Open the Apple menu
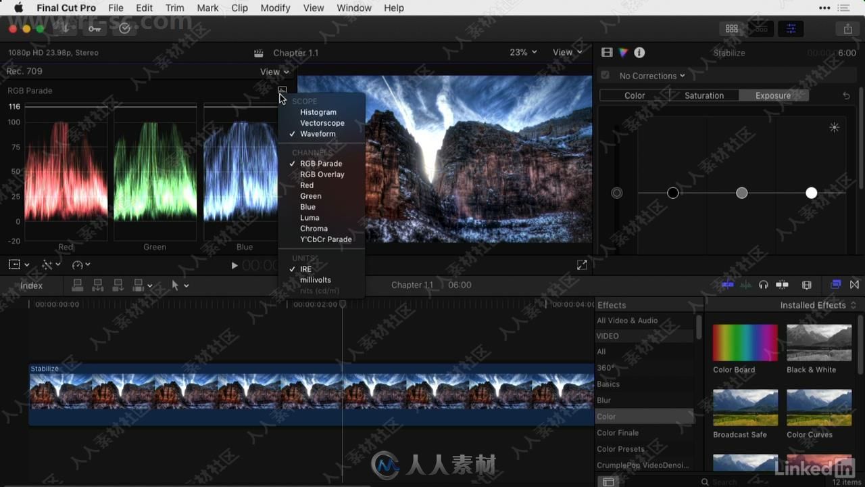The image size is (865, 487). pos(18,7)
